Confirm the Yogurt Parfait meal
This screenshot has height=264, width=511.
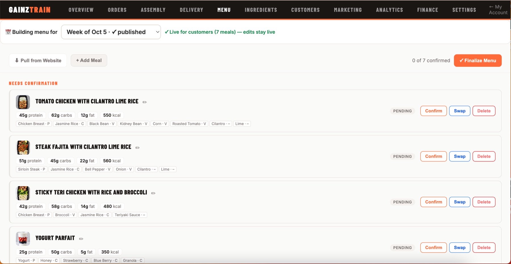(433, 248)
